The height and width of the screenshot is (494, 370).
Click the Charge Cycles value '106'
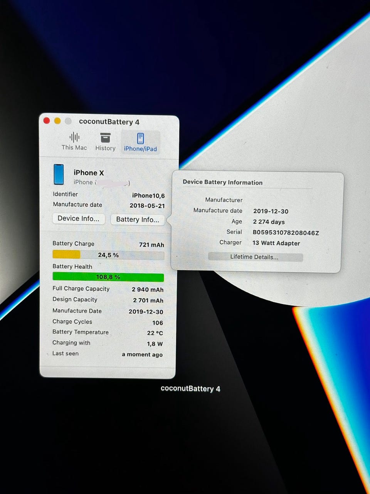tap(158, 323)
